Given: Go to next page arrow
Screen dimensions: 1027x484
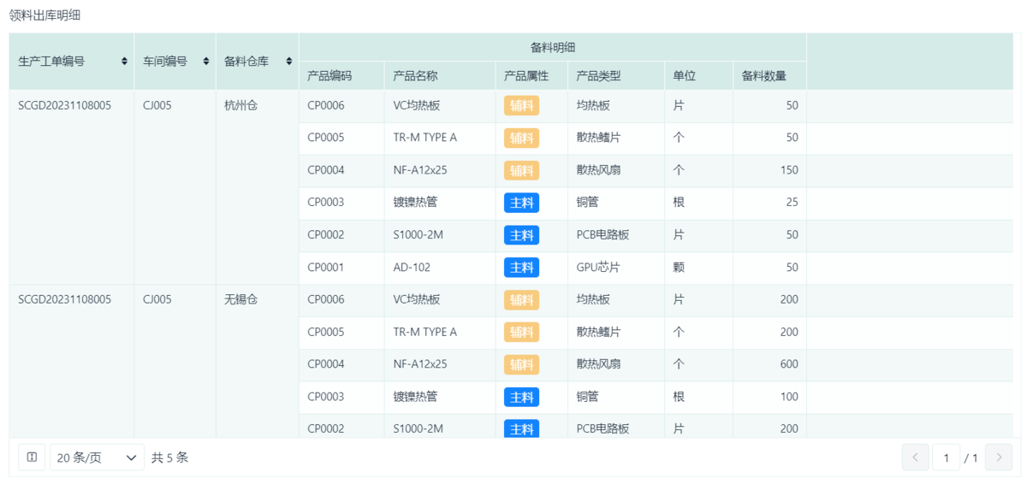Looking at the screenshot, I should (998, 457).
